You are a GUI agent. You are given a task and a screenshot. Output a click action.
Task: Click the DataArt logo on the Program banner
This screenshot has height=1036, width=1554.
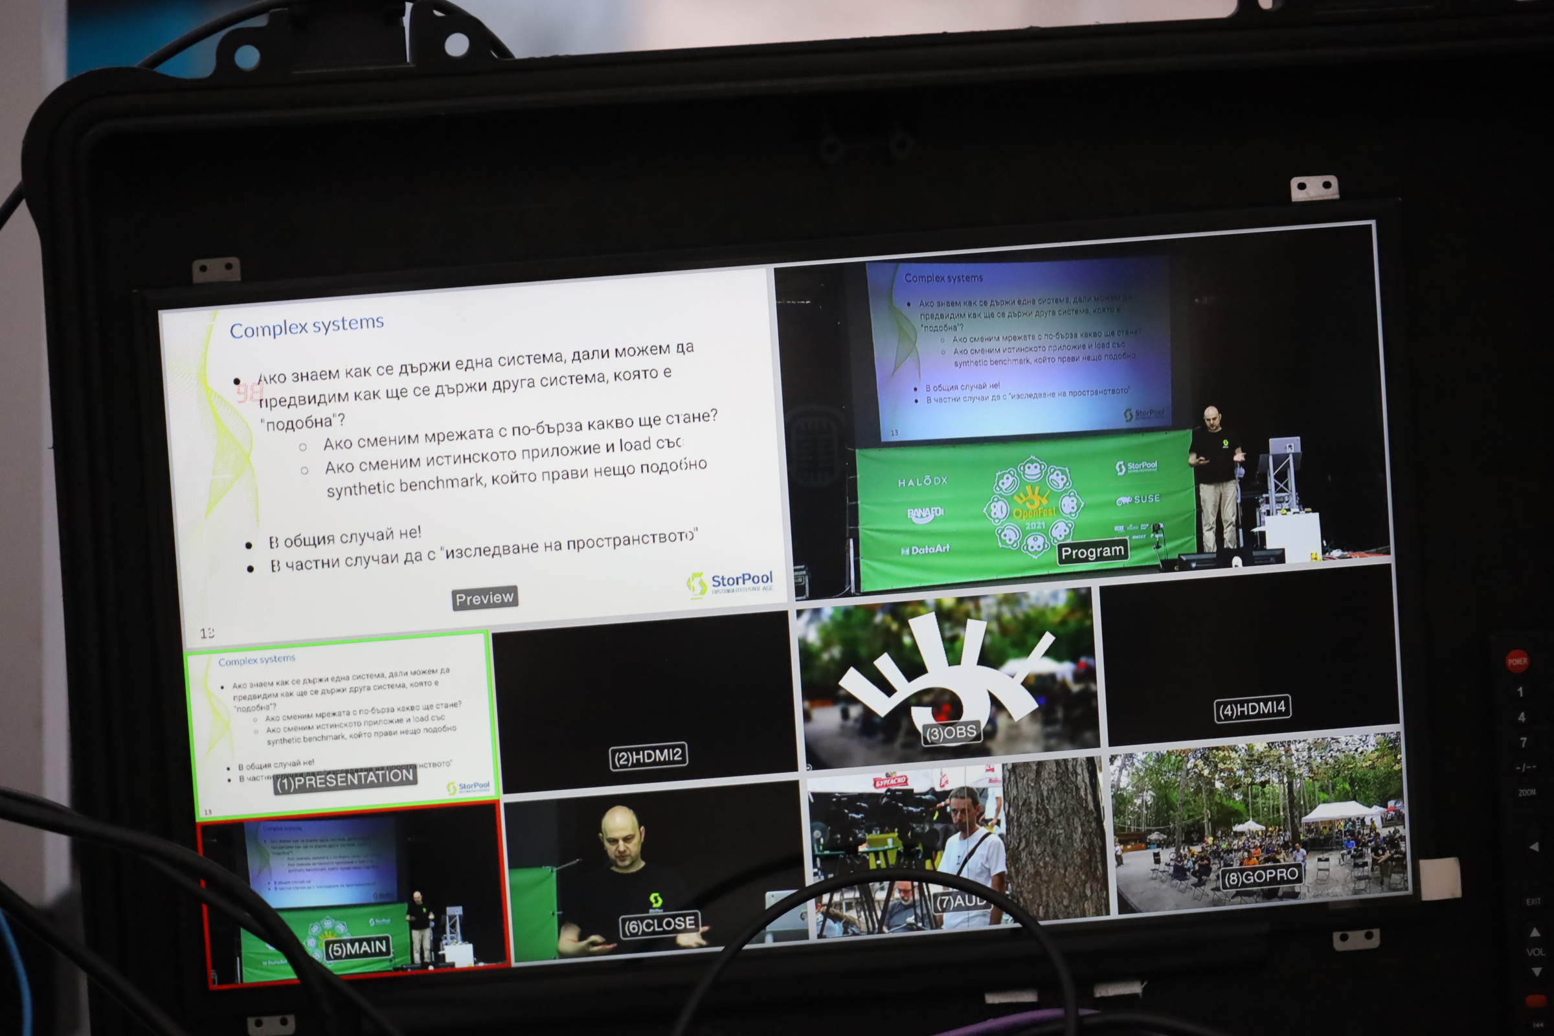925,549
